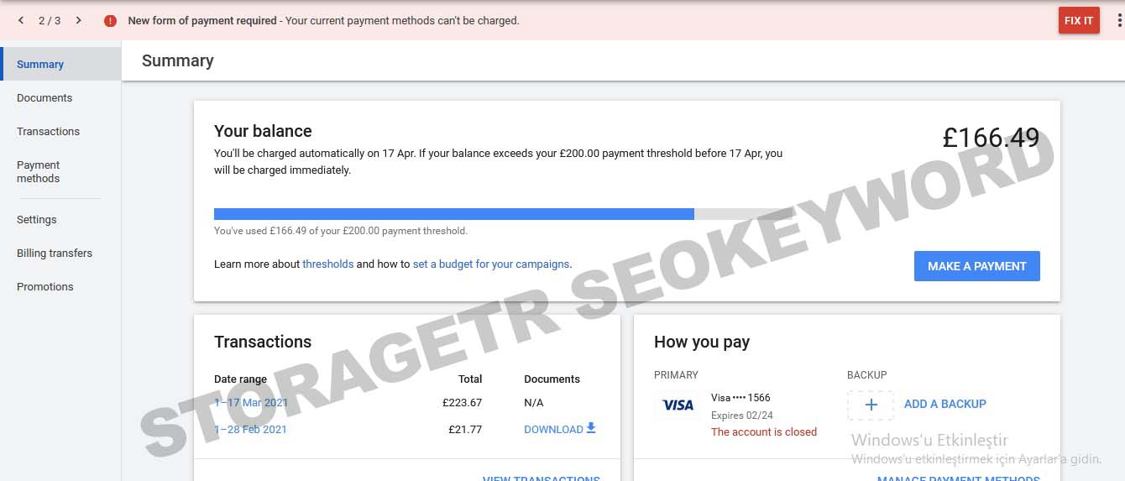Open Promotions in the sidebar
This screenshot has height=481, width=1125.
pyautogui.click(x=45, y=287)
